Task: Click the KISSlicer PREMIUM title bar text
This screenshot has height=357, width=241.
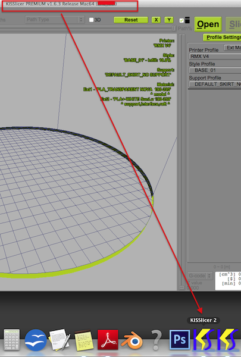Action: pyautogui.click(x=61, y=4)
